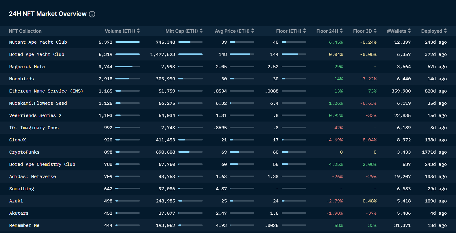The height and width of the screenshot is (233, 456).
Task: Click Remember Me floor 24H value 58%
Action: (338, 225)
